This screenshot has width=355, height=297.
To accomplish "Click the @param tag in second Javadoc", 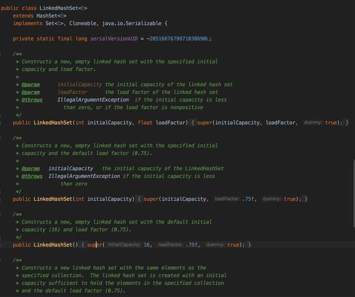I will (x=31, y=168).
